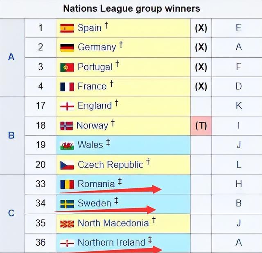Click the Wales dragon flag icon
This screenshot has height=253, width=262.
tap(67, 145)
